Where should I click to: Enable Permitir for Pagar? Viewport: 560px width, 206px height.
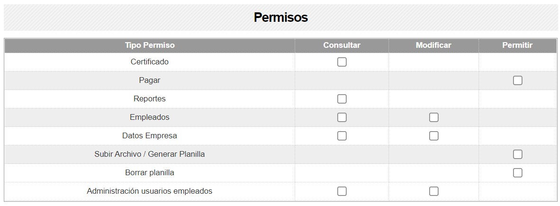[517, 81]
